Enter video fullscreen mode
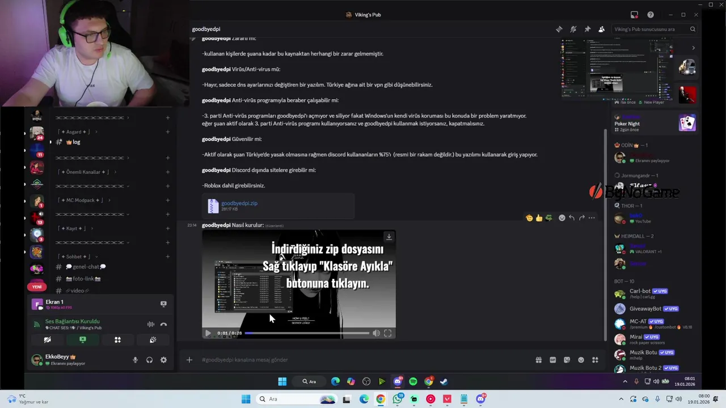Image resolution: width=726 pixels, height=408 pixels. pos(388,333)
